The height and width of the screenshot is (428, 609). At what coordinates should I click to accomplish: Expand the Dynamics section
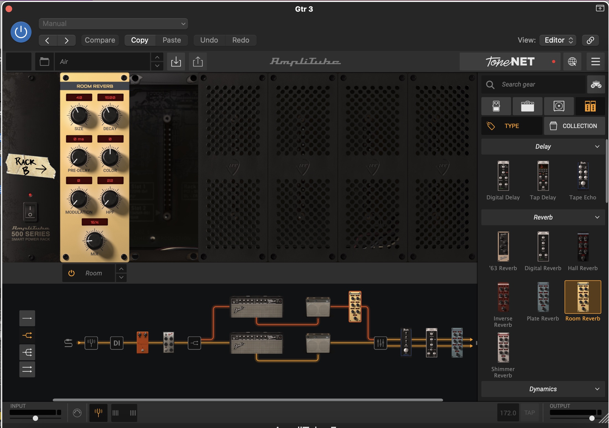pyautogui.click(x=543, y=389)
